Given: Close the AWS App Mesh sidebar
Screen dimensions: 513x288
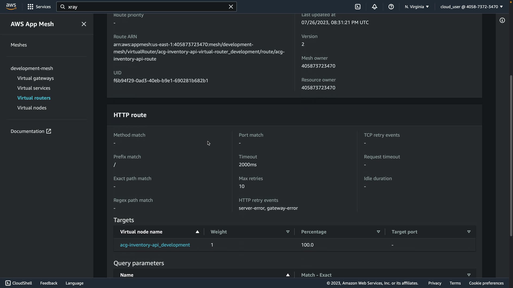Looking at the screenshot, I should [84, 24].
